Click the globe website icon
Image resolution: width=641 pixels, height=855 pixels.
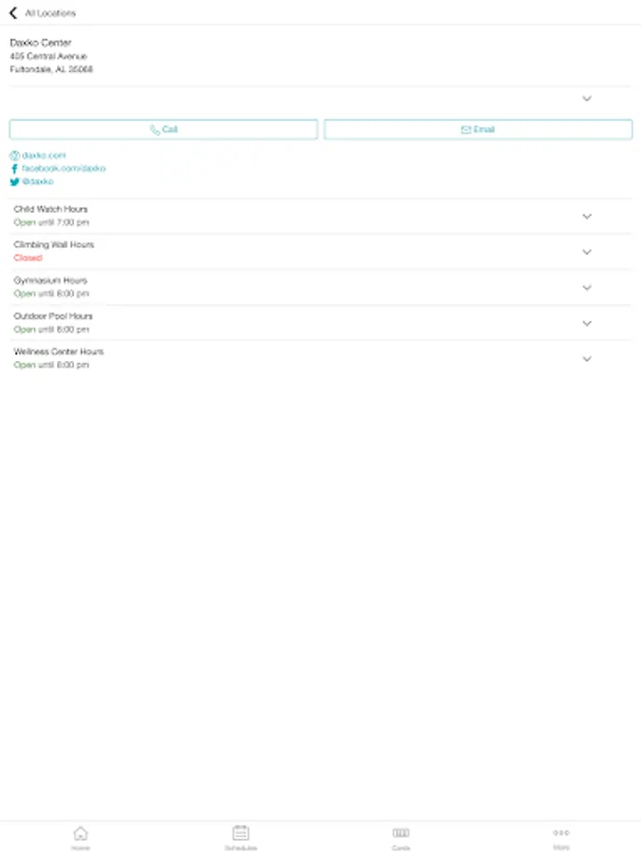14,156
